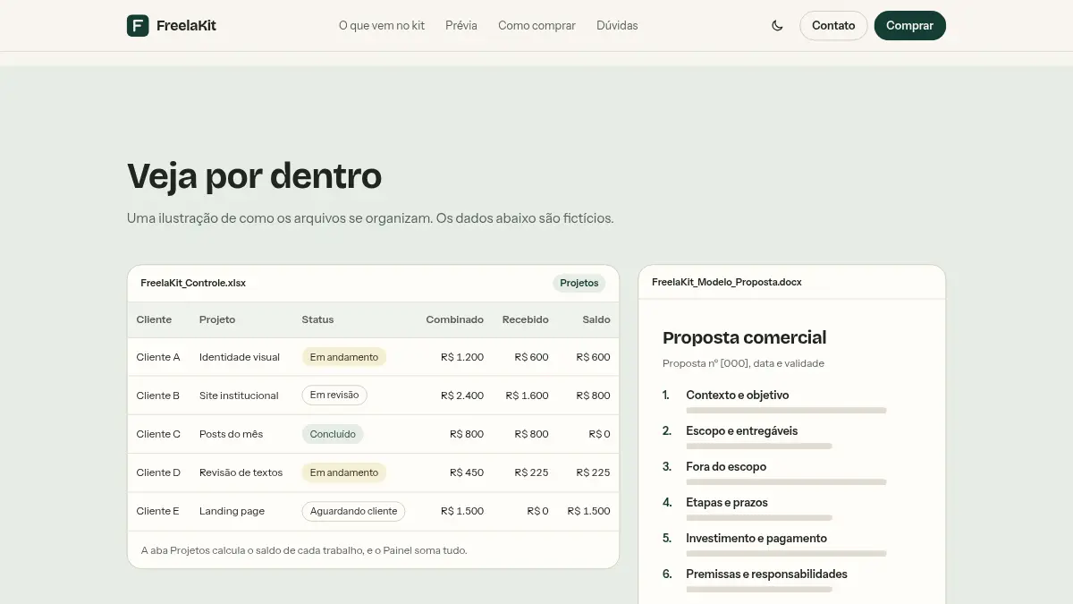The height and width of the screenshot is (604, 1073).
Task: Click 'Proposta nº [000], data e validade' text
Action: [x=744, y=363]
